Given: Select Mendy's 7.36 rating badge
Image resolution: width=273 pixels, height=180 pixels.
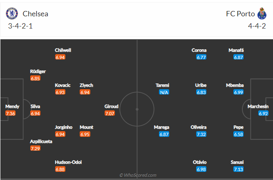Looking at the screenshot, I should click(10, 114).
